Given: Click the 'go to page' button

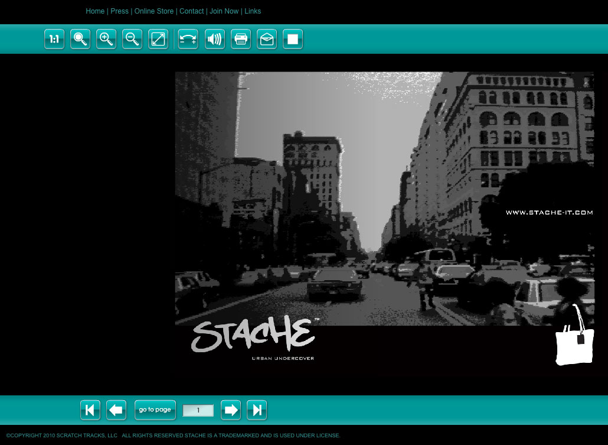Looking at the screenshot, I should click(155, 410).
